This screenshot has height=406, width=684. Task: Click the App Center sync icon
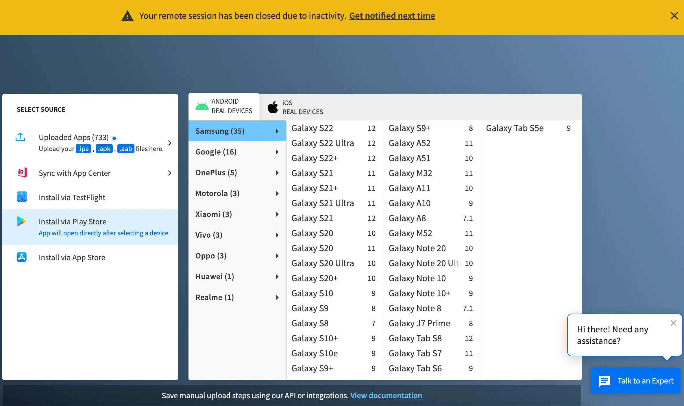(x=22, y=173)
